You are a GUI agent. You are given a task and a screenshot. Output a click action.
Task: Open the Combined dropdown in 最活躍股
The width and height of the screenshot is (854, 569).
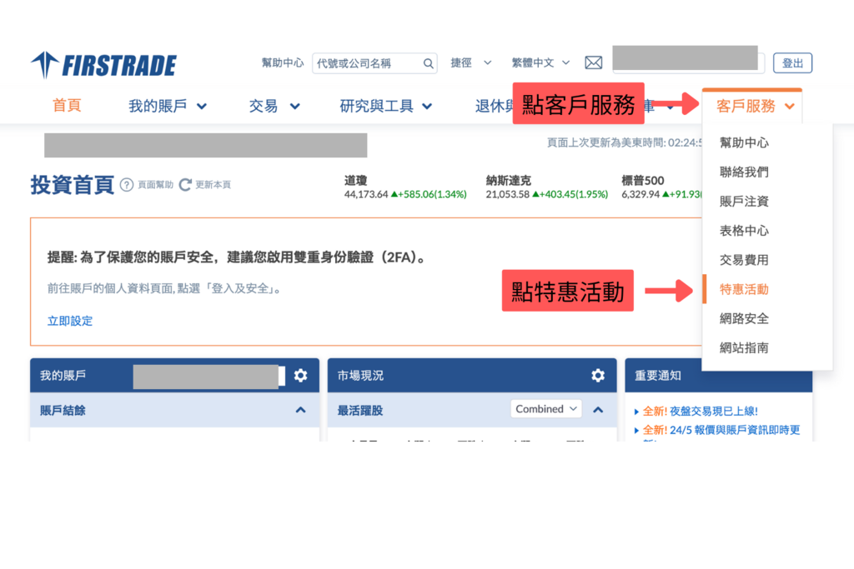pos(545,408)
